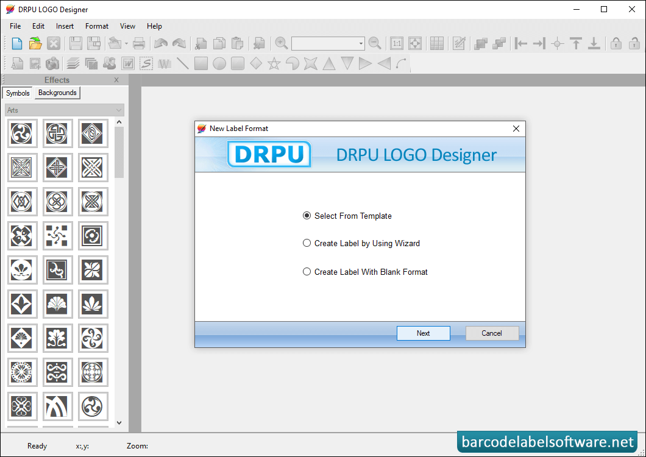
Task: Select the Ellipse shape tool
Action: click(x=219, y=63)
